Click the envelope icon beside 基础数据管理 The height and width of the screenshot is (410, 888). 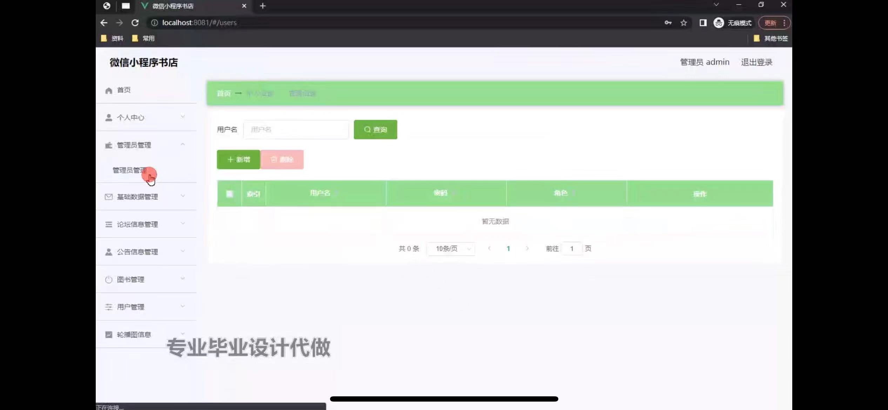(x=109, y=197)
